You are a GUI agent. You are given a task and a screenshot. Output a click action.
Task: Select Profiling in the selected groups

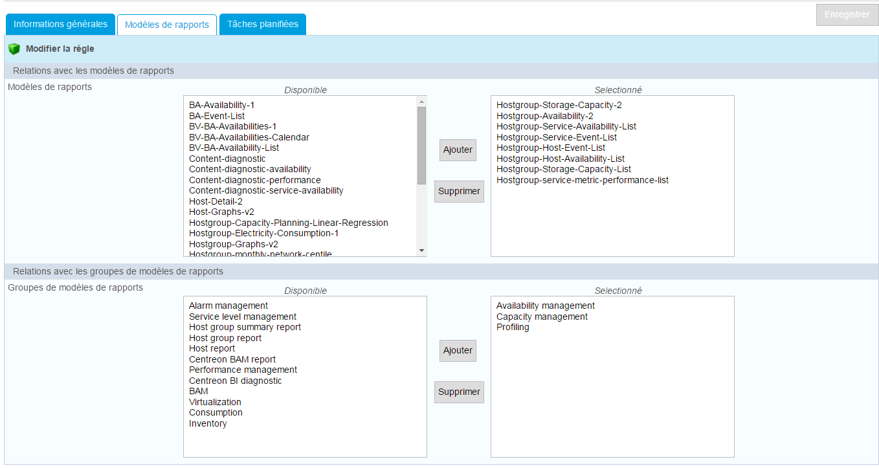coord(513,327)
